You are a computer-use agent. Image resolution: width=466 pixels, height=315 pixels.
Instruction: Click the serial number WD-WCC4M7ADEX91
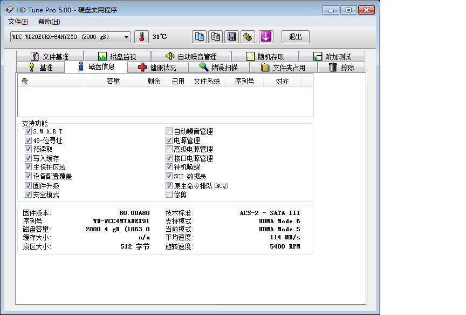tap(121, 221)
